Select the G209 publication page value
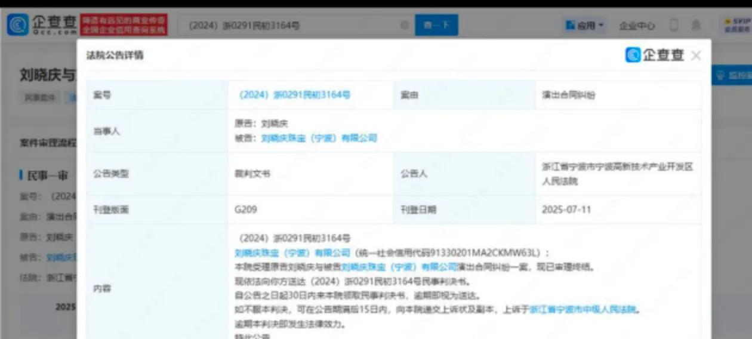This screenshot has width=752, height=339. click(246, 209)
